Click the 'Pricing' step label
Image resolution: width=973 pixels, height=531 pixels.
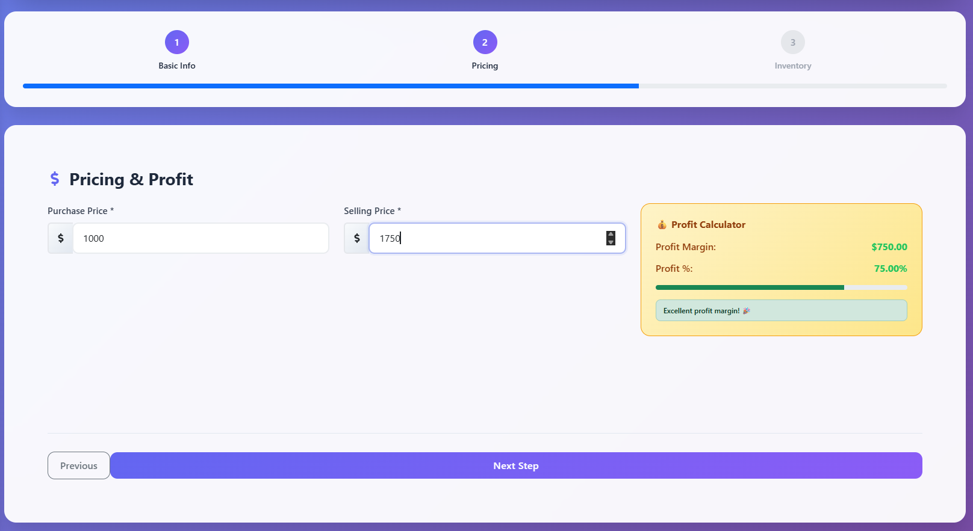click(485, 66)
